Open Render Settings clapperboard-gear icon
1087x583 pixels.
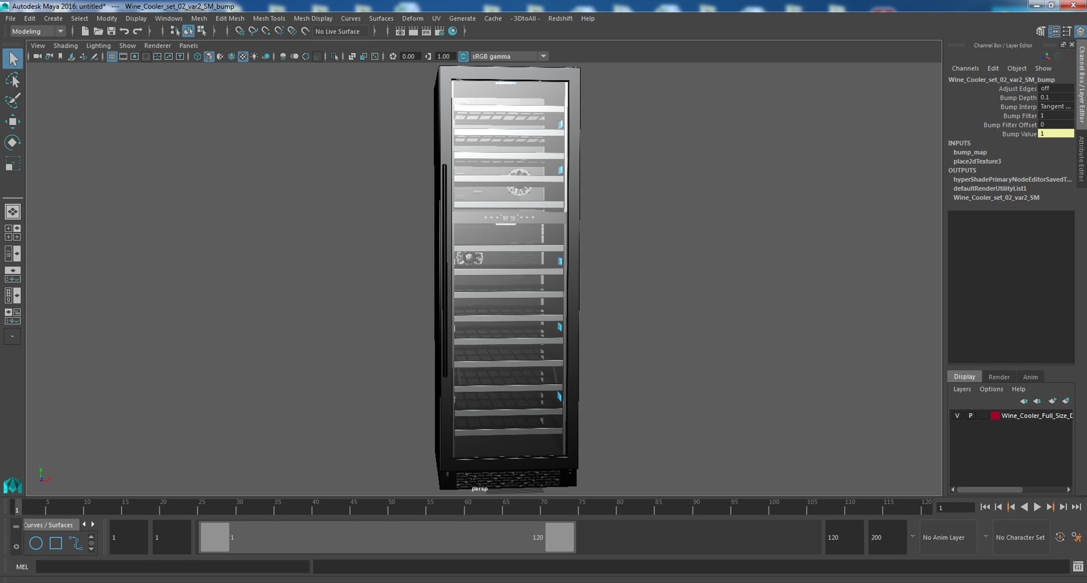point(439,31)
